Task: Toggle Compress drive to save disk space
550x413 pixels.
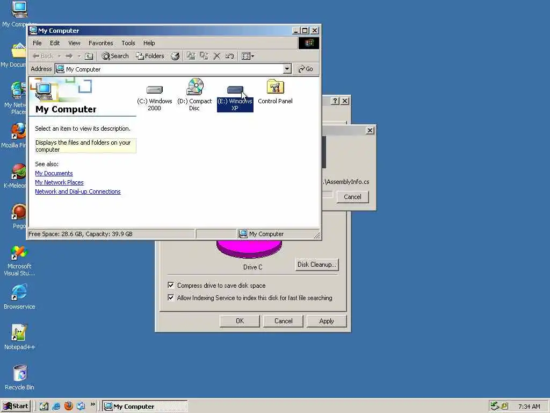Action: (171, 285)
